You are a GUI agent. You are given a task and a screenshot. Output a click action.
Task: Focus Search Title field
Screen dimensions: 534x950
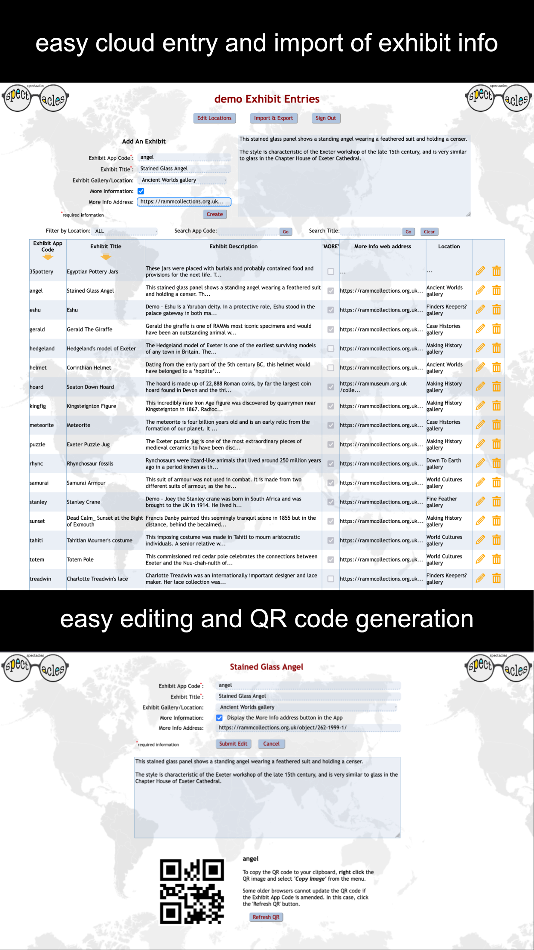[371, 231]
